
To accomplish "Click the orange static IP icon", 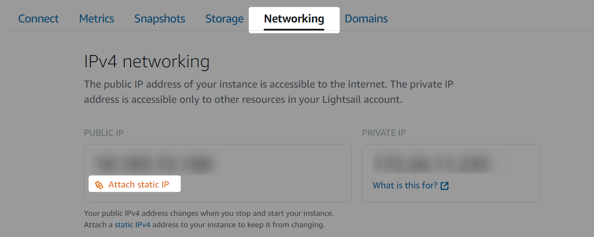I will (x=99, y=185).
